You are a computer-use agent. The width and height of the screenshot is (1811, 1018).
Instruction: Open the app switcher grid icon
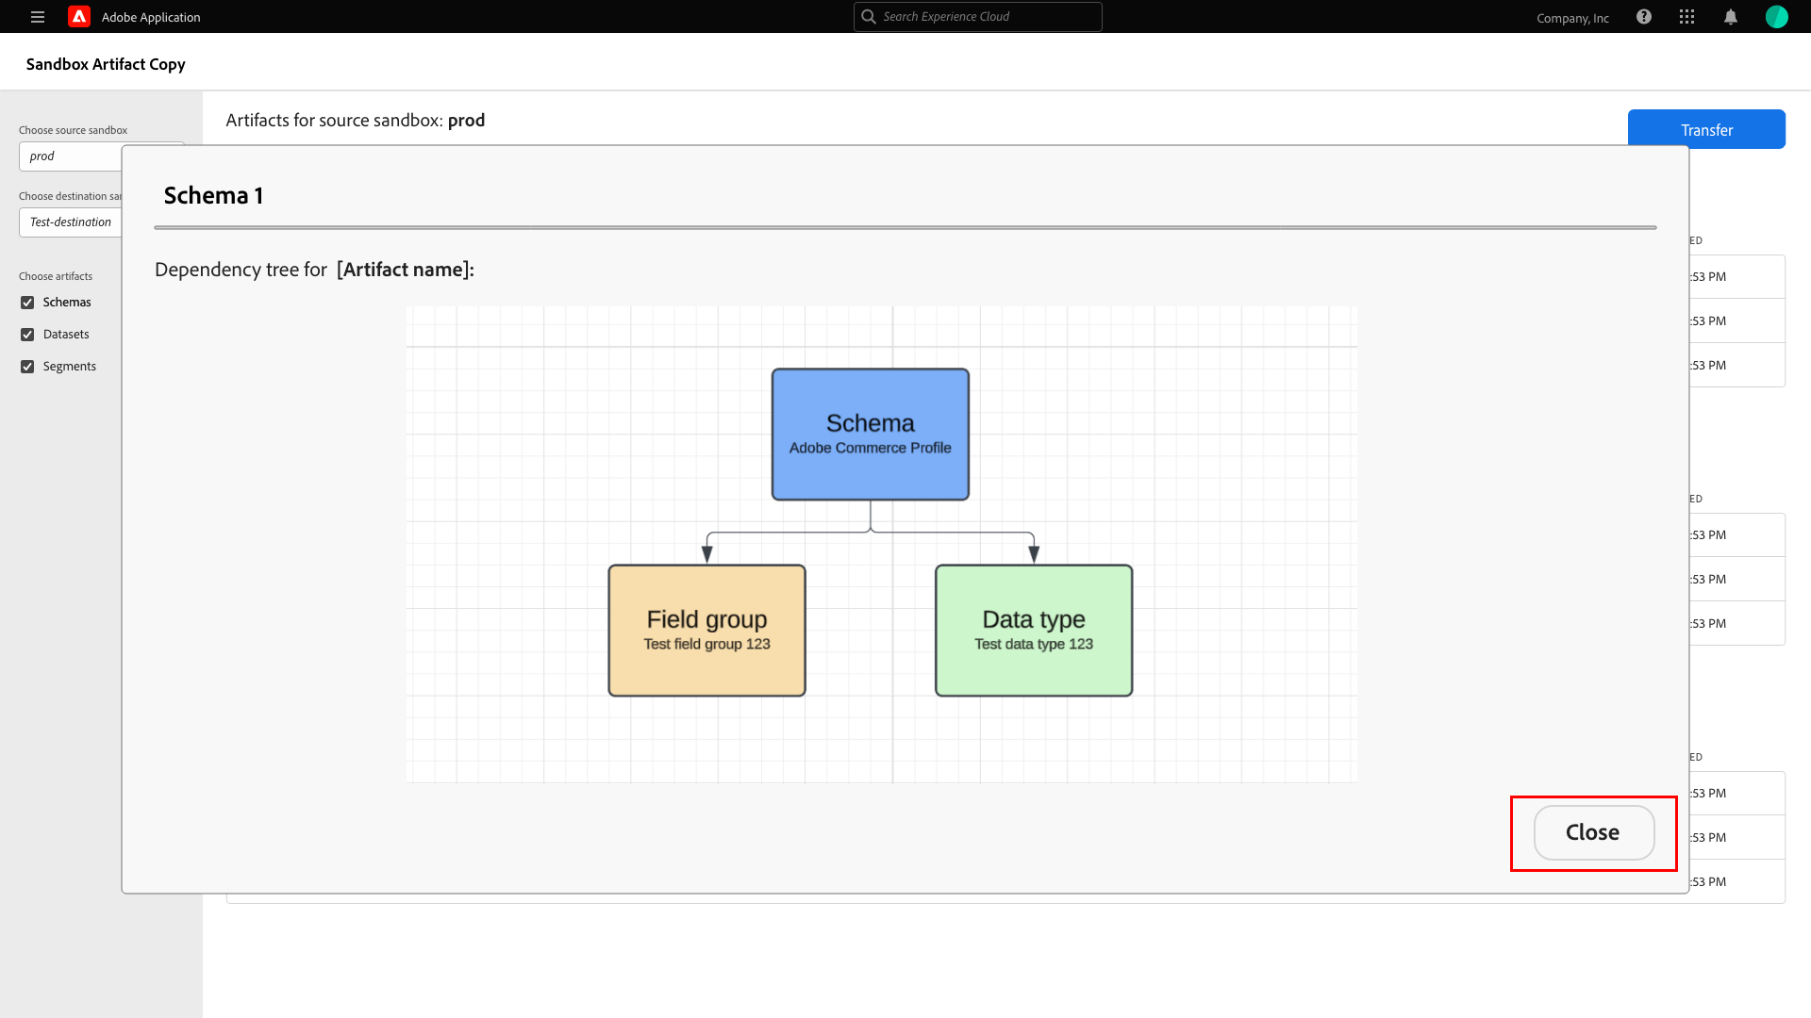(x=1687, y=17)
